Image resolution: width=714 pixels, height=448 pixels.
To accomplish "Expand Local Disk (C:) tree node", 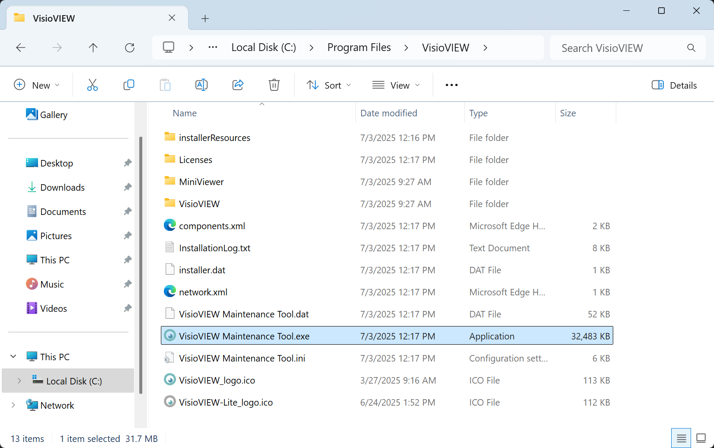I will (x=19, y=381).
